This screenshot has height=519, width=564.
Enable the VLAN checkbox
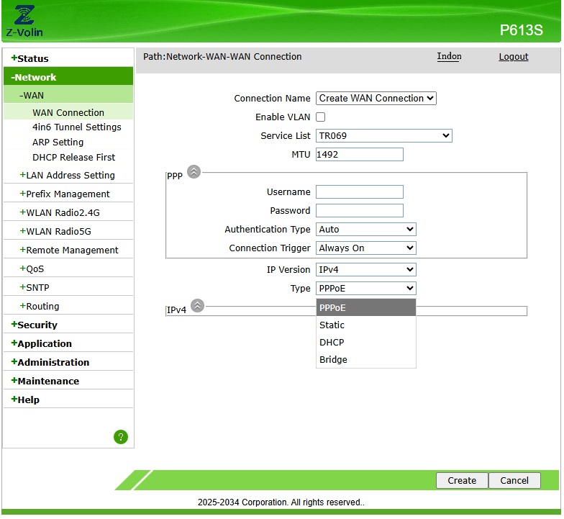[321, 117]
